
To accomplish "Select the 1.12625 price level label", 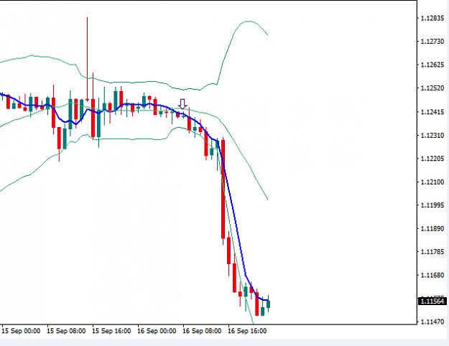I will point(432,65).
